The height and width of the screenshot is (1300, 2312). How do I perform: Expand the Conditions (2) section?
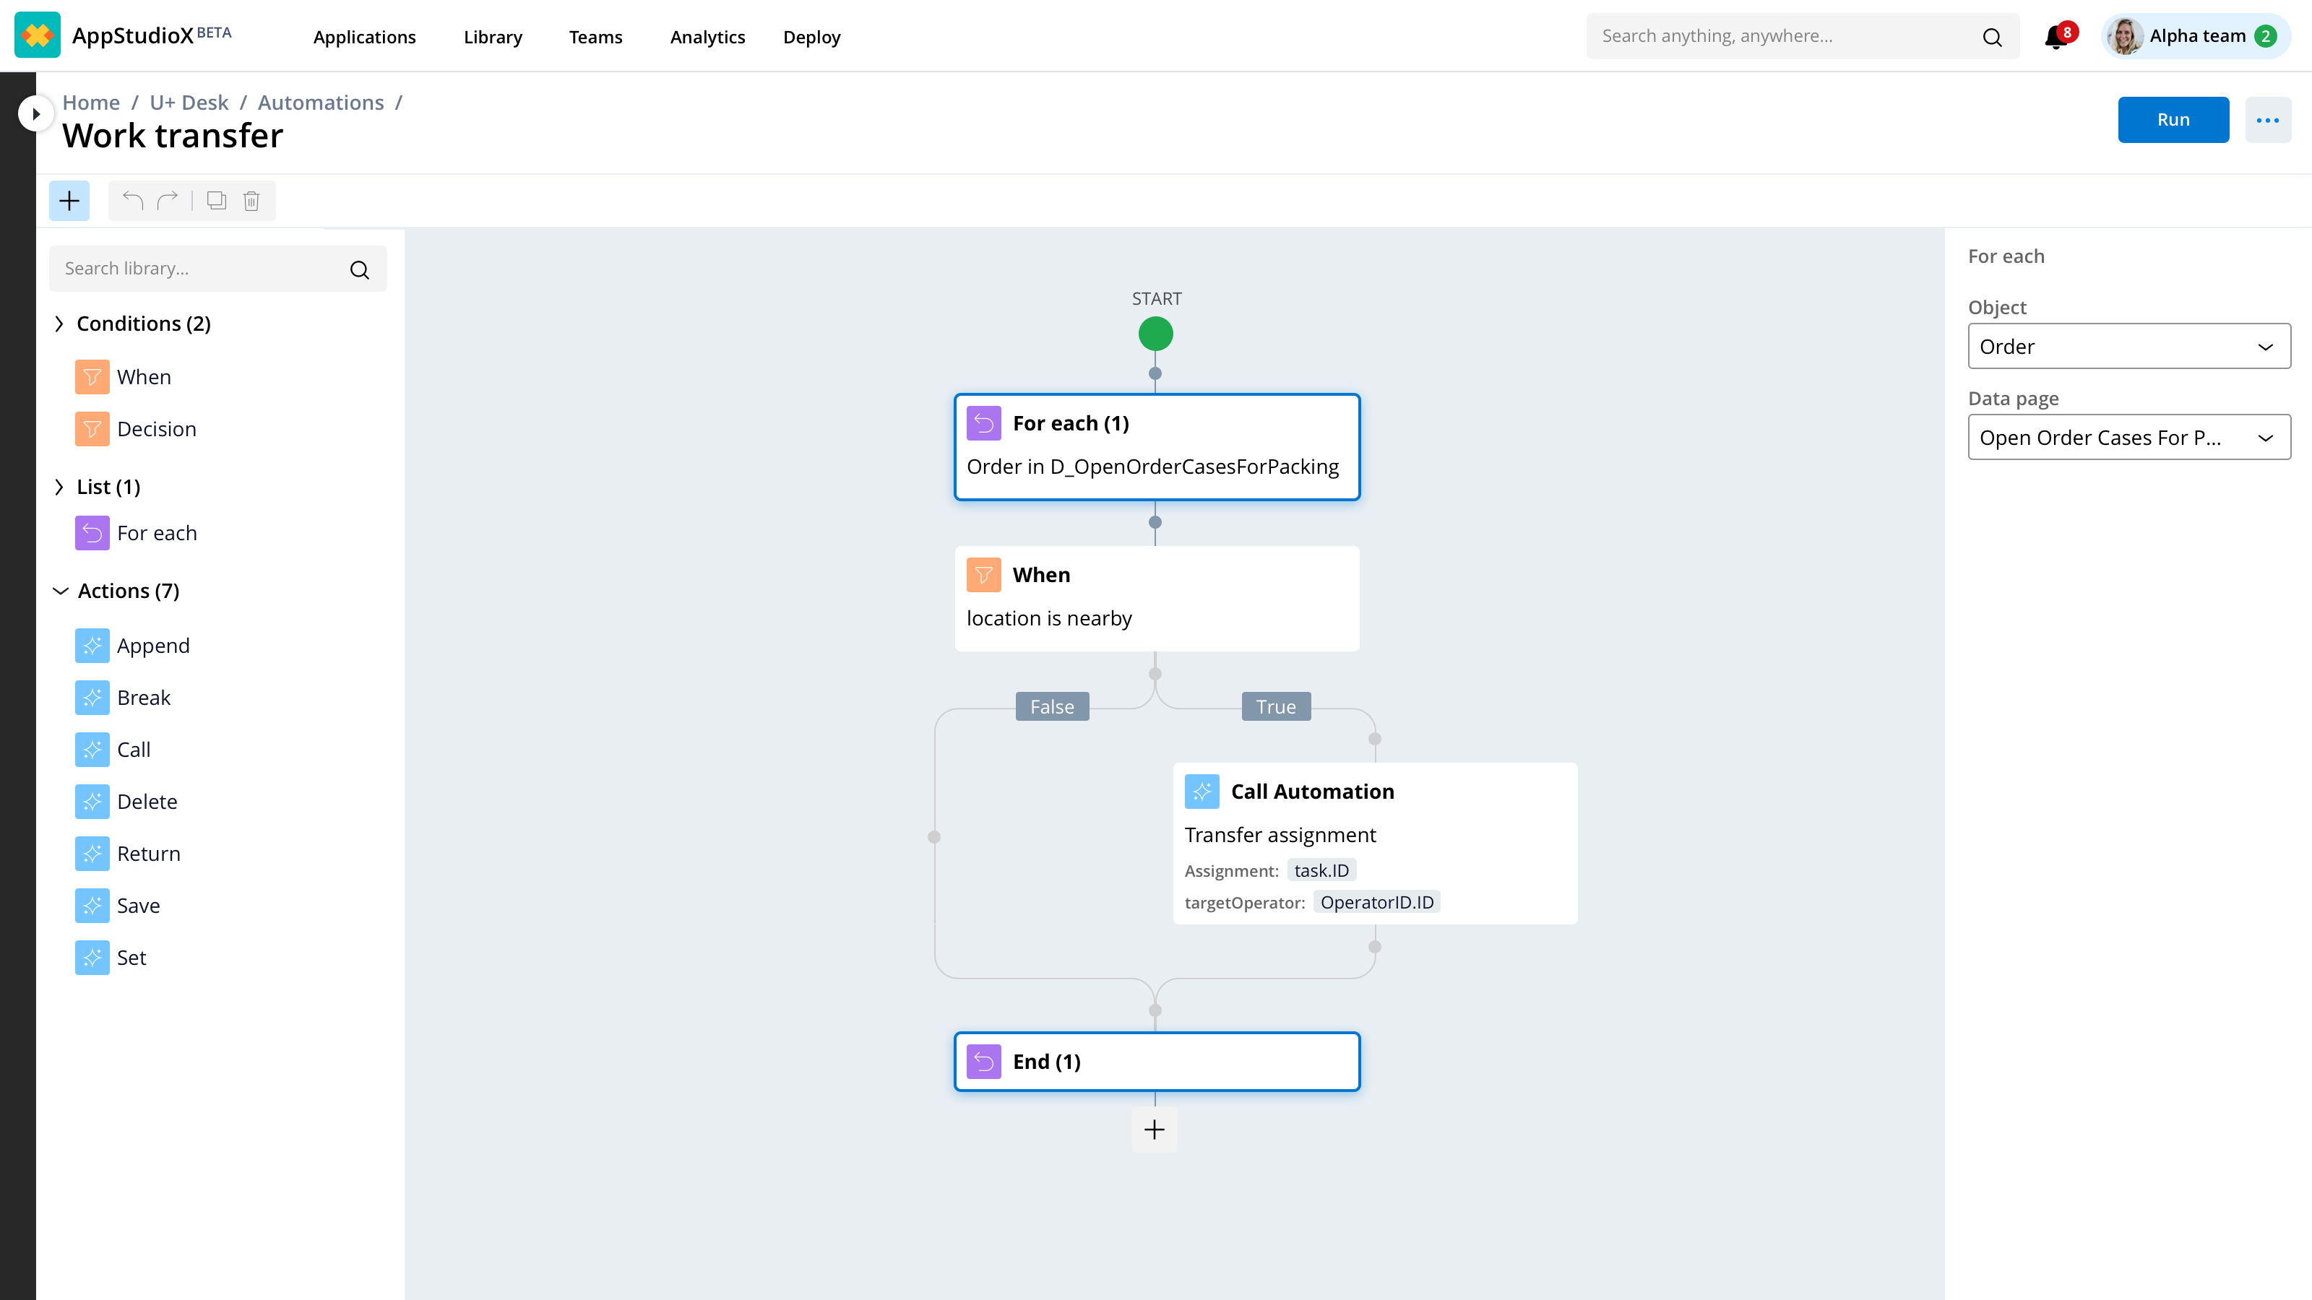[x=60, y=324]
